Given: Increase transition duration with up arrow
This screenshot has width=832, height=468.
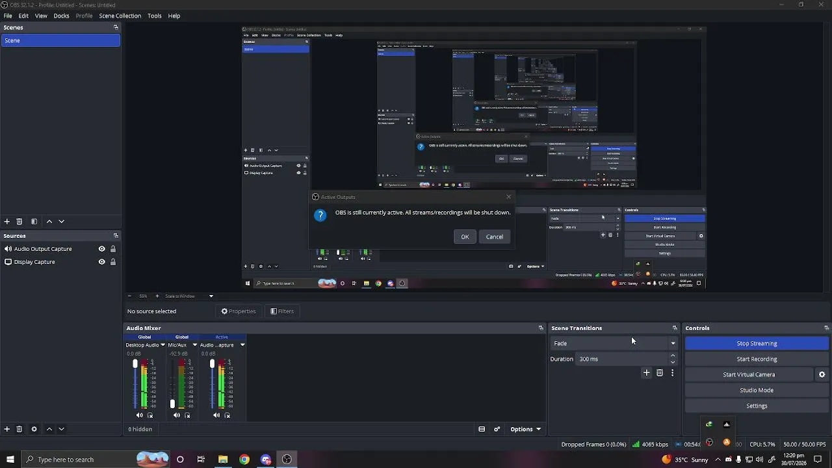Looking at the screenshot, I should [673, 356].
